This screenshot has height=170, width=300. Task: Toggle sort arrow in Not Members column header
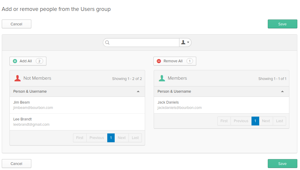[138, 91]
